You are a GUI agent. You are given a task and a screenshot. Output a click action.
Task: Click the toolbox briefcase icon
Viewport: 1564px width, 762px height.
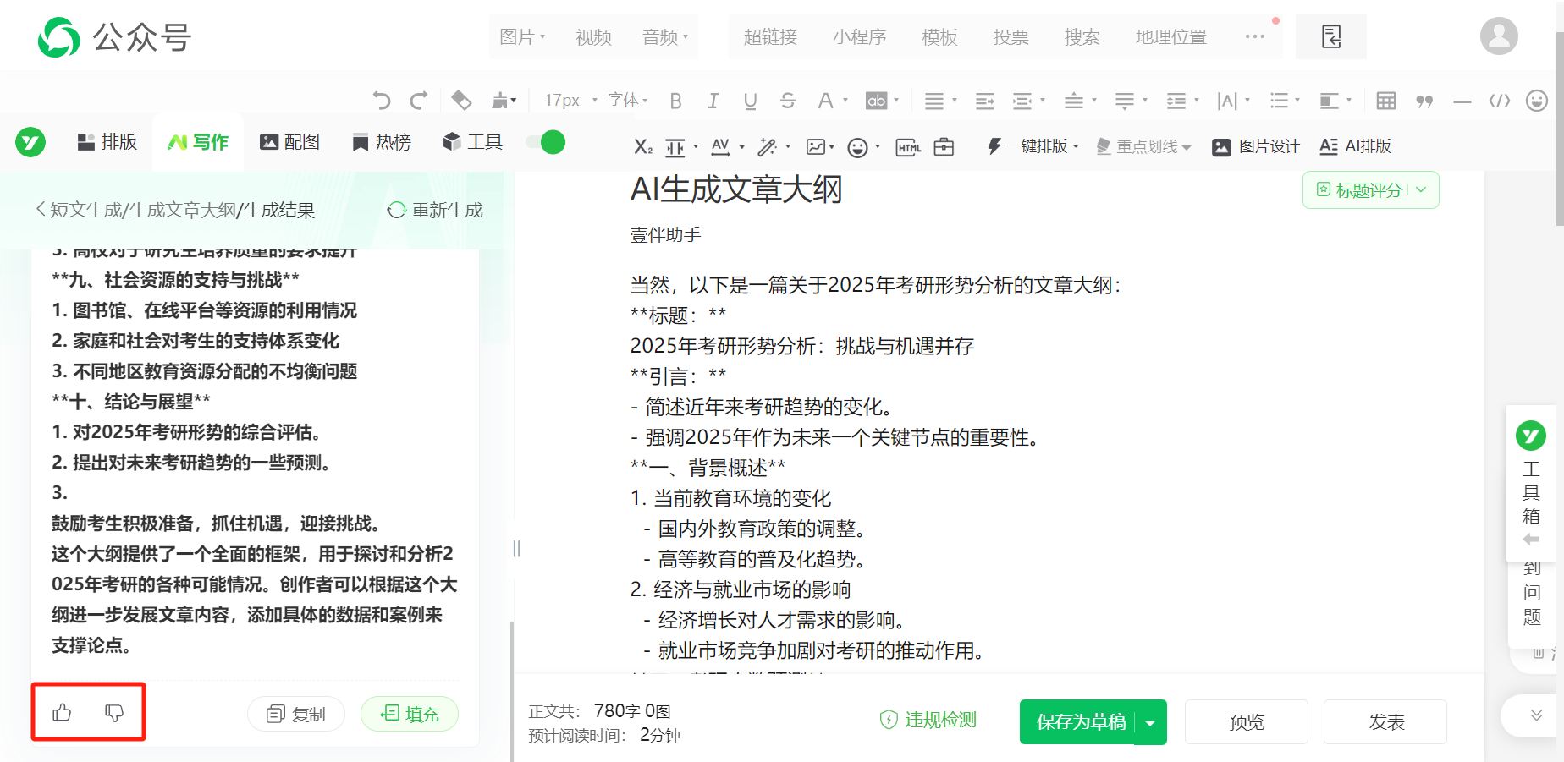944,146
